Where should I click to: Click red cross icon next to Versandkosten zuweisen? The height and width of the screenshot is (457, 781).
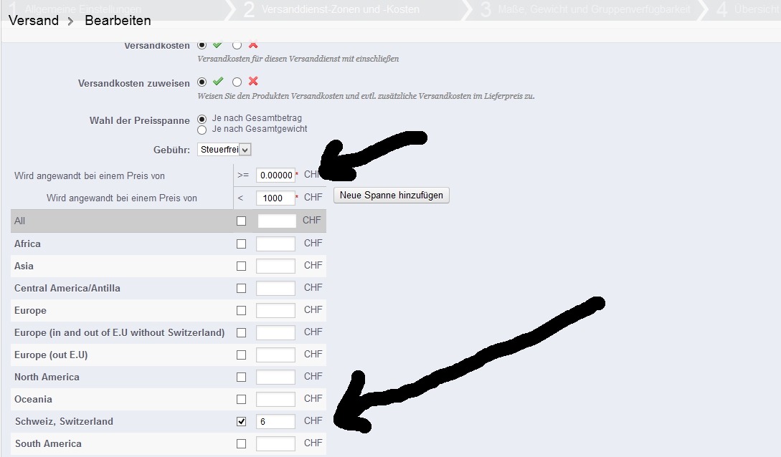click(x=253, y=81)
